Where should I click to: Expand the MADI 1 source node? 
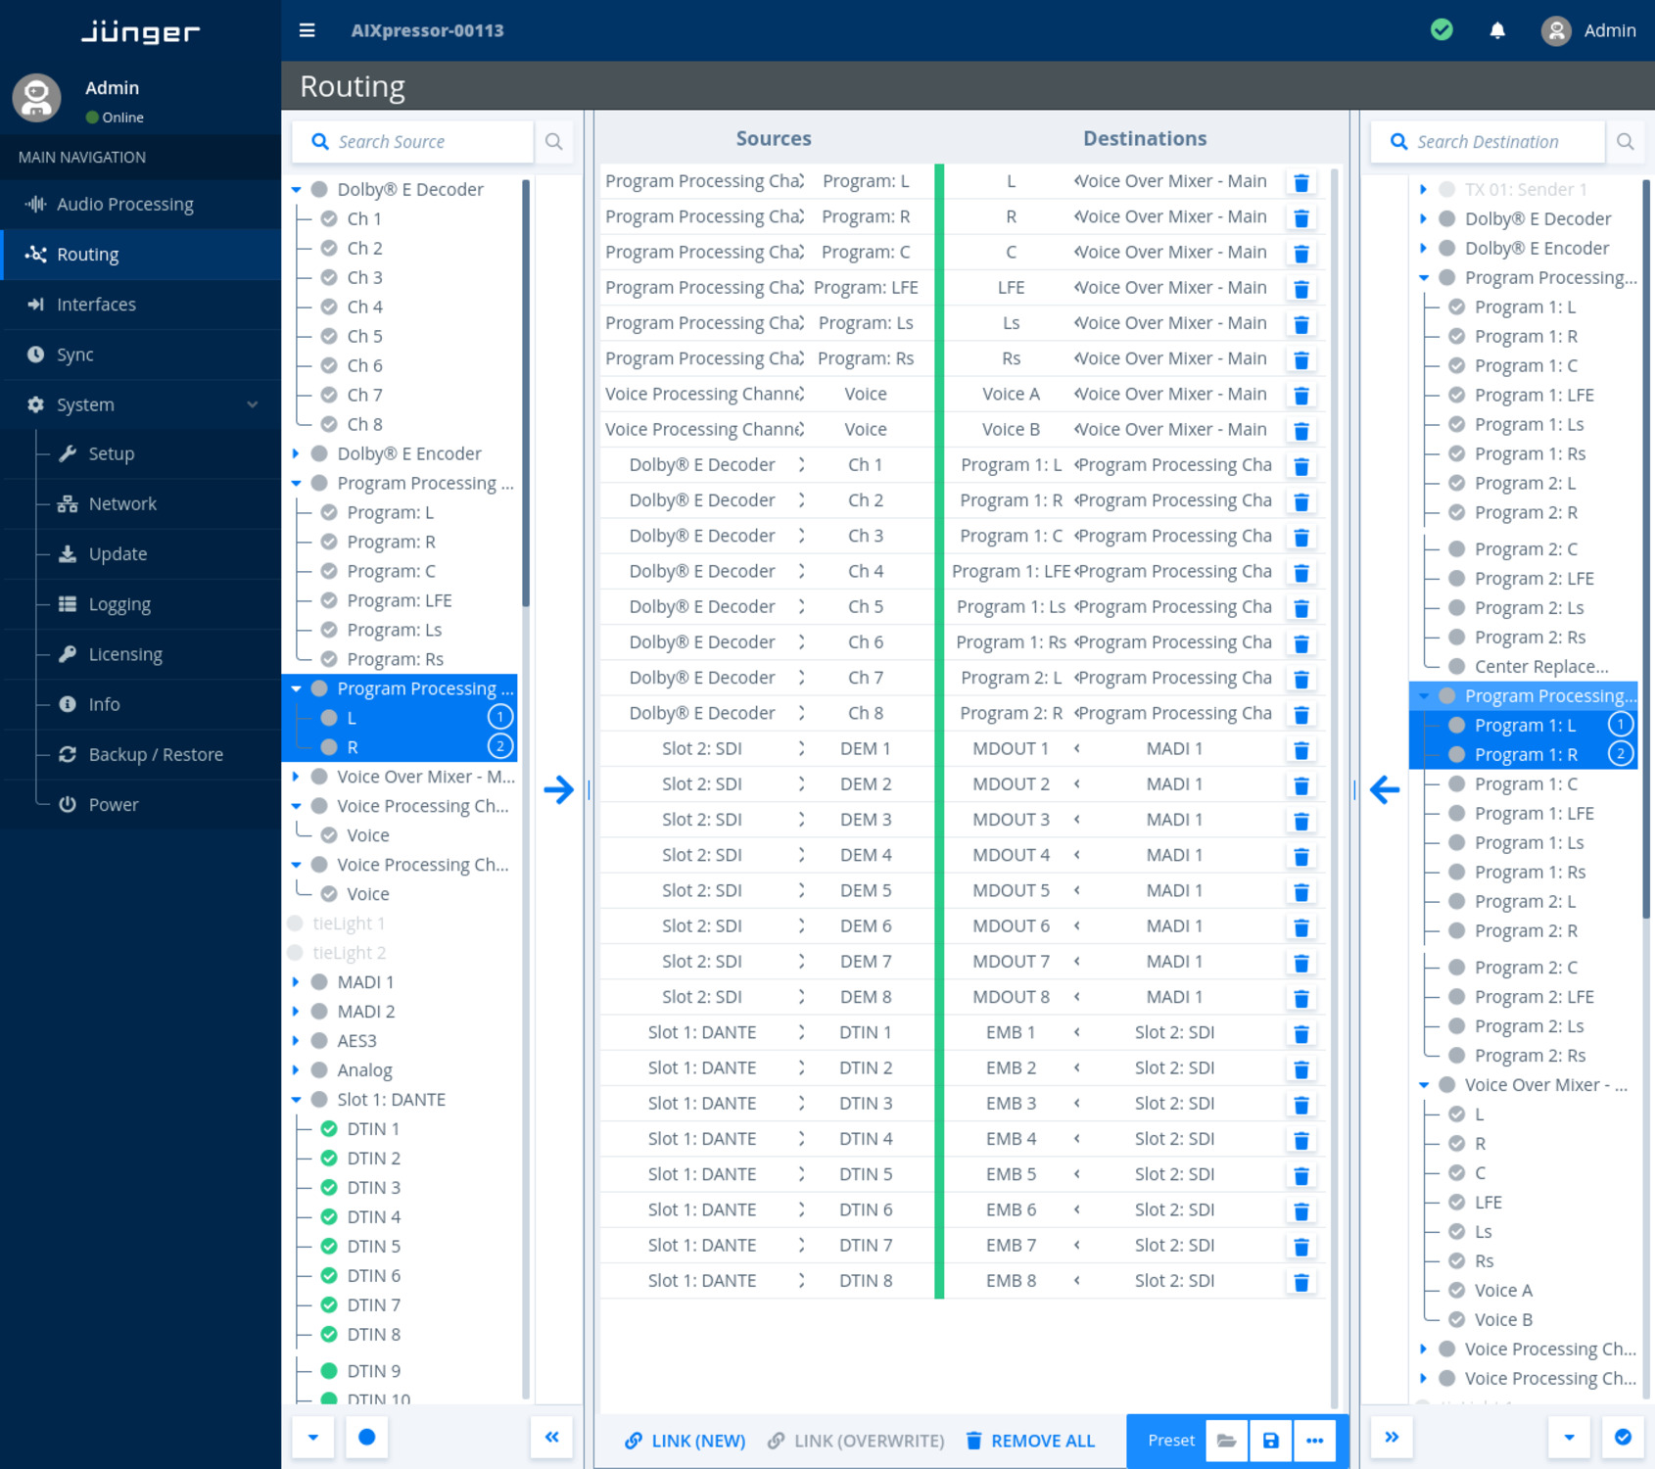click(296, 981)
